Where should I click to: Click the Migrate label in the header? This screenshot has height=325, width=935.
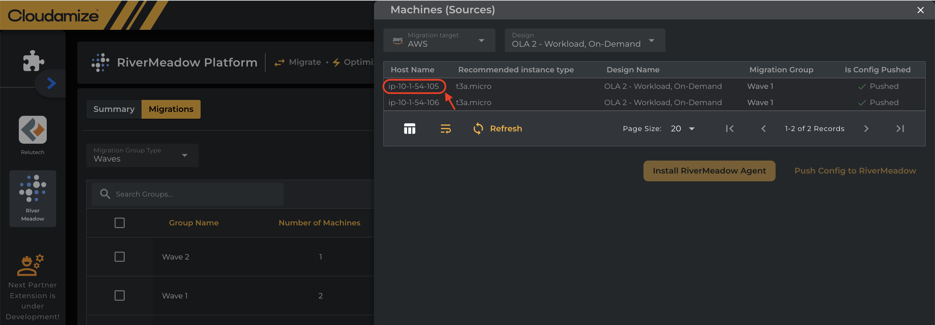click(x=305, y=62)
